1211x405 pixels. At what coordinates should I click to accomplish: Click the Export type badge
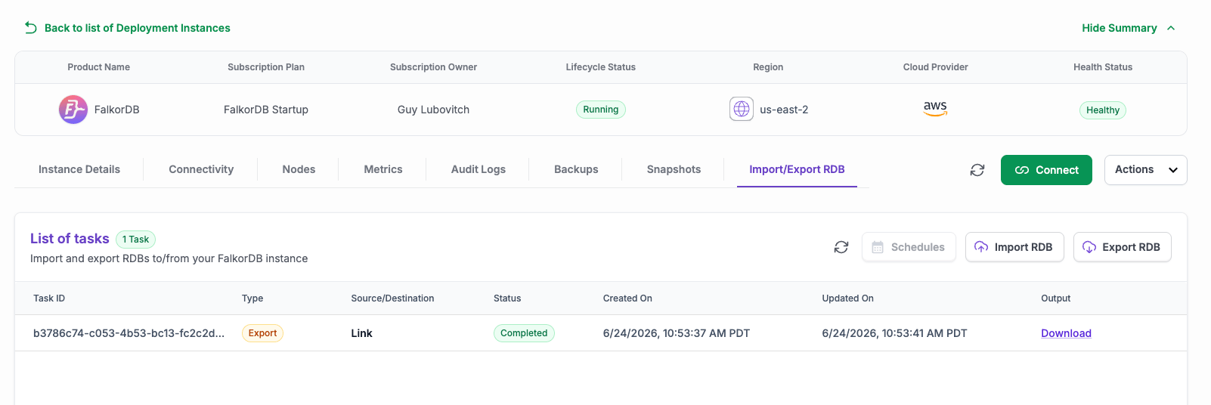pyautogui.click(x=262, y=333)
